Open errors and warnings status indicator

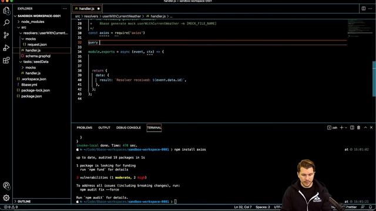tap(11, 207)
